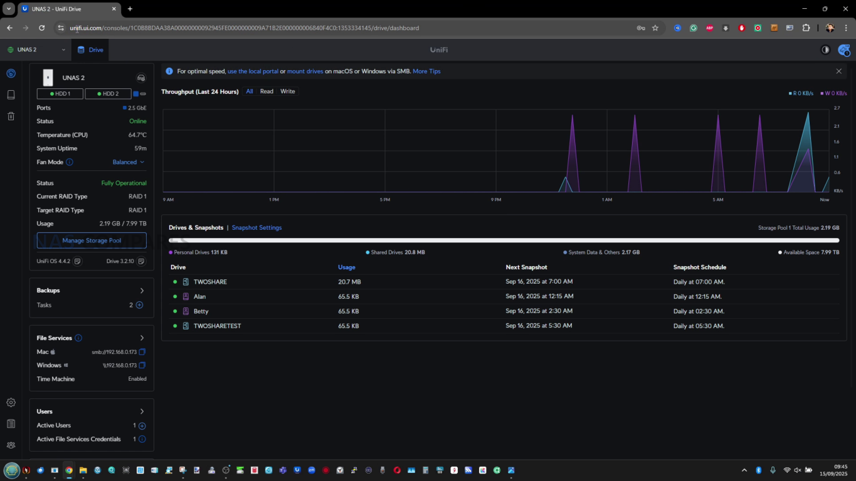856x481 pixels.
Task: Click the File Services info icon
Action: [x=78, y=338]
